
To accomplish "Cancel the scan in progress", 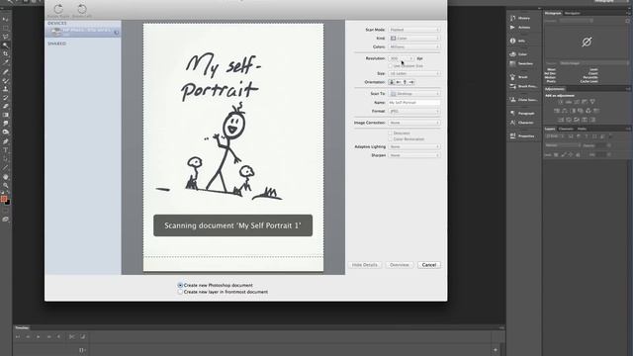I will (x=428, y=265).
